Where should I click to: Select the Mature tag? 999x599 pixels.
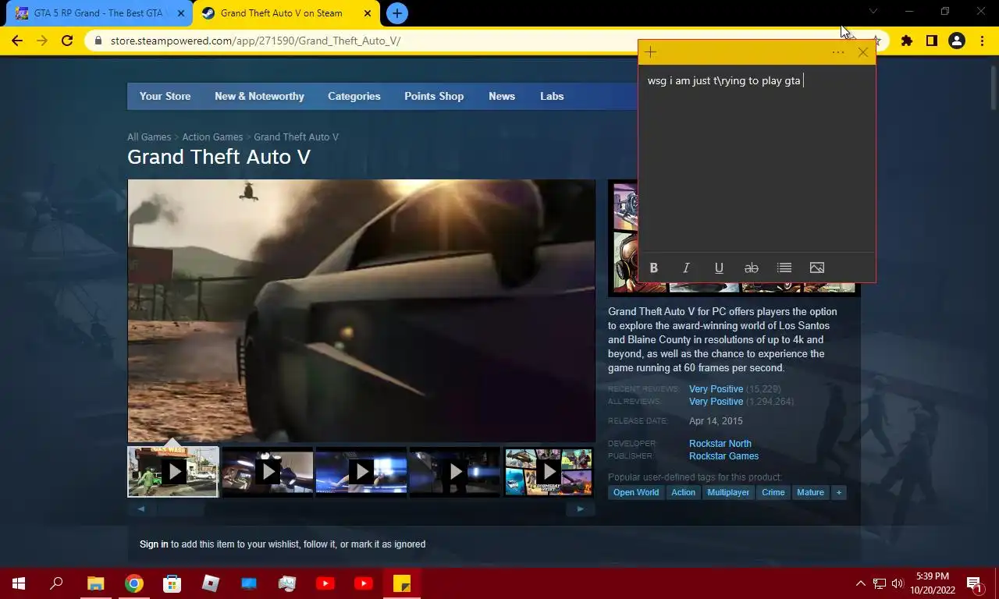(810, 492)
